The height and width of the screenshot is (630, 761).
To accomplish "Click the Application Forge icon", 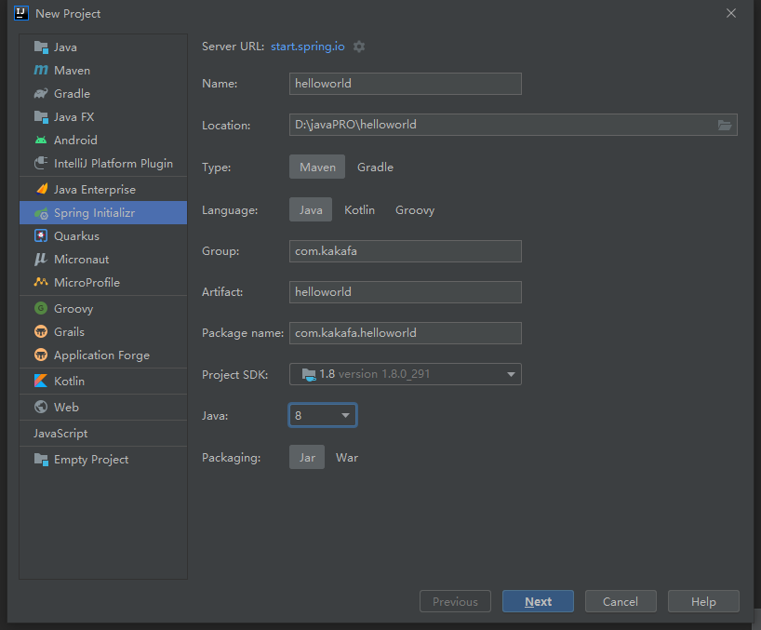I will (x=41, y=355).
